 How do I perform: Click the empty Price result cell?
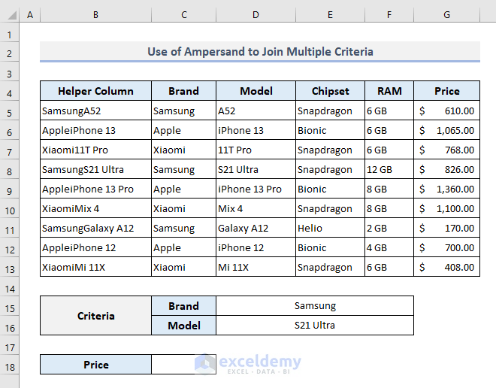(x=184, y=365)
